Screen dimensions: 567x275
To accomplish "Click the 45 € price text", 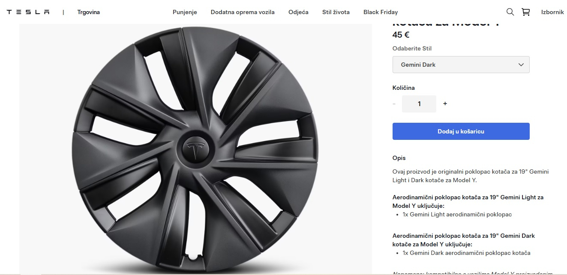I will (x=401, y=35).
